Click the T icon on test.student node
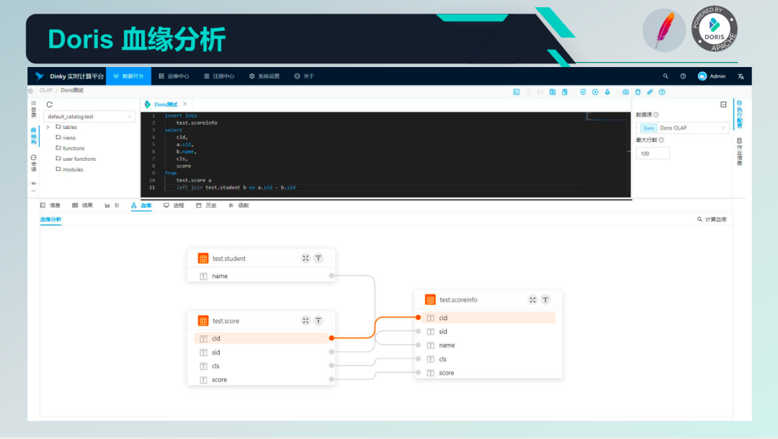 318,258
